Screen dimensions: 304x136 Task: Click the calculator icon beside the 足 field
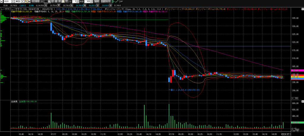[49, 1]
